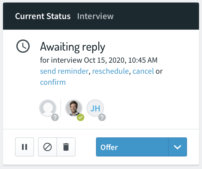This screenshot has width=202, height=169.
Task: Open the interviewer photo avatar
Action: pyautogui.click(x=74, y=108)
